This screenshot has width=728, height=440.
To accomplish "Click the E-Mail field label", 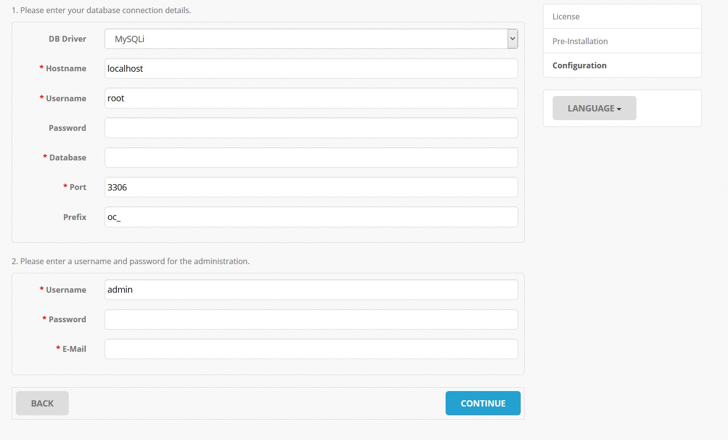I will click(x=74, y=349).
